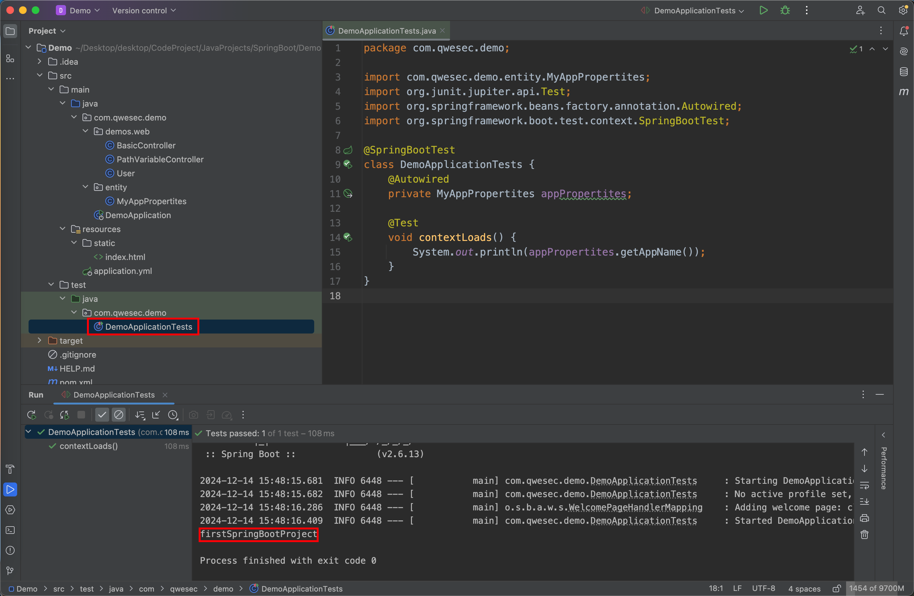
Task: Hide the Run tool window
Action: point(880,395)
